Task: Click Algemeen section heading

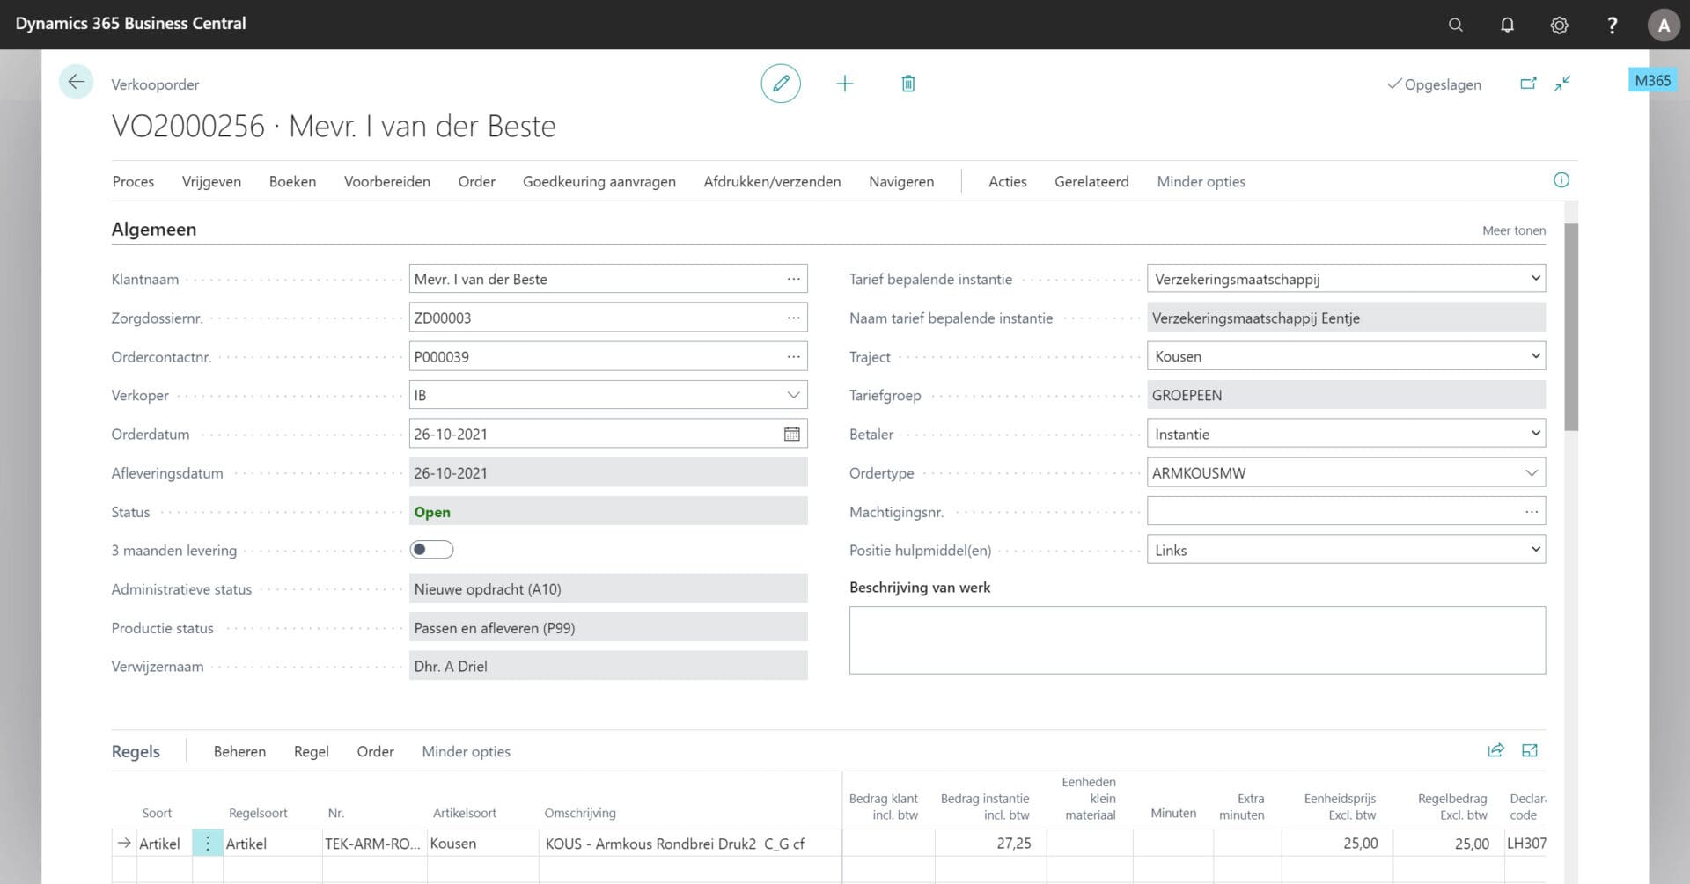Action: (x=154, y=229)
